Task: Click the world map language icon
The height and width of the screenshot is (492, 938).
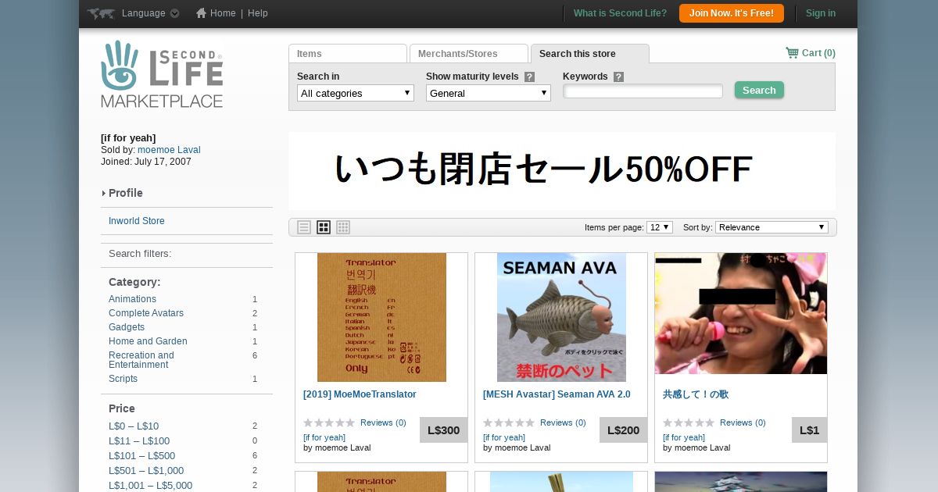Action: point(102,13)
